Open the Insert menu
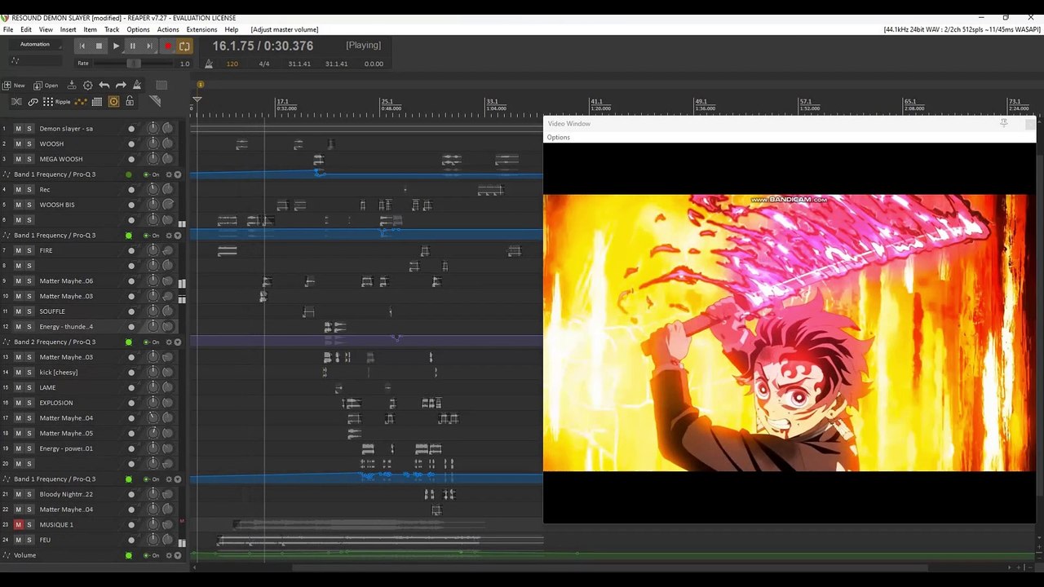 click(x=69, y=29)
